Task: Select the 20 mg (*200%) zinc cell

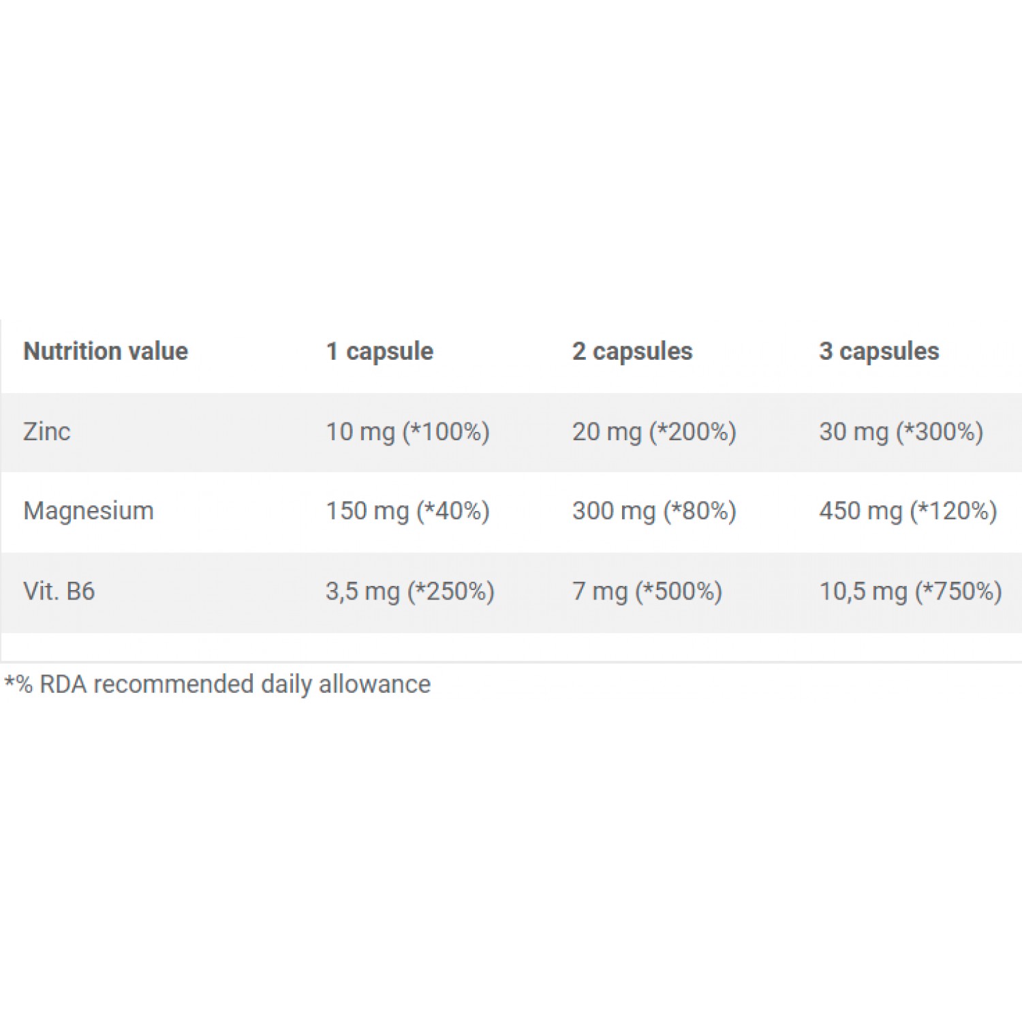Action: (x=654, y=433)
